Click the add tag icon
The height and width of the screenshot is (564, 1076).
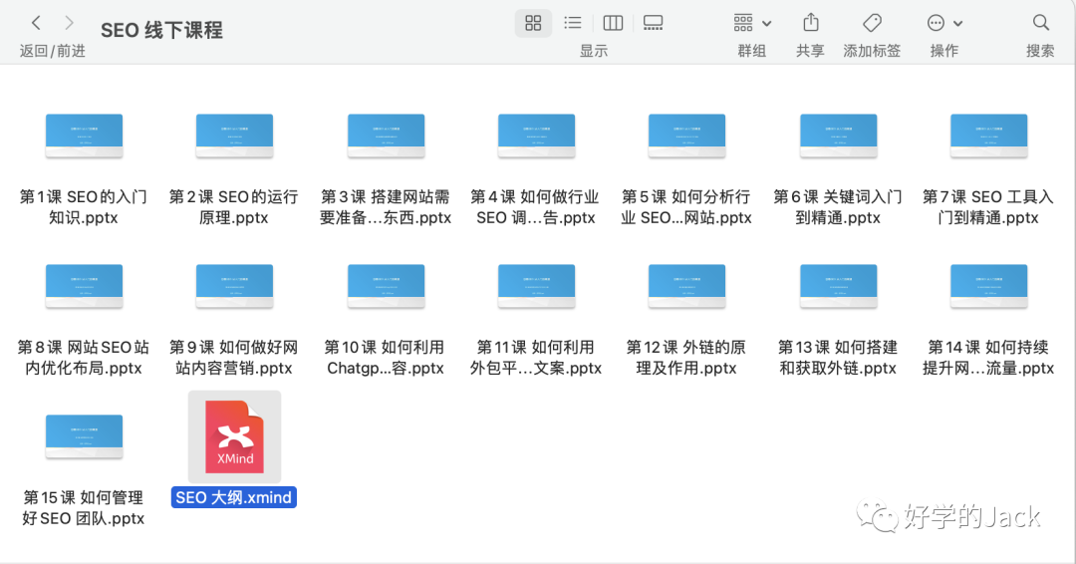click(872, 23)
